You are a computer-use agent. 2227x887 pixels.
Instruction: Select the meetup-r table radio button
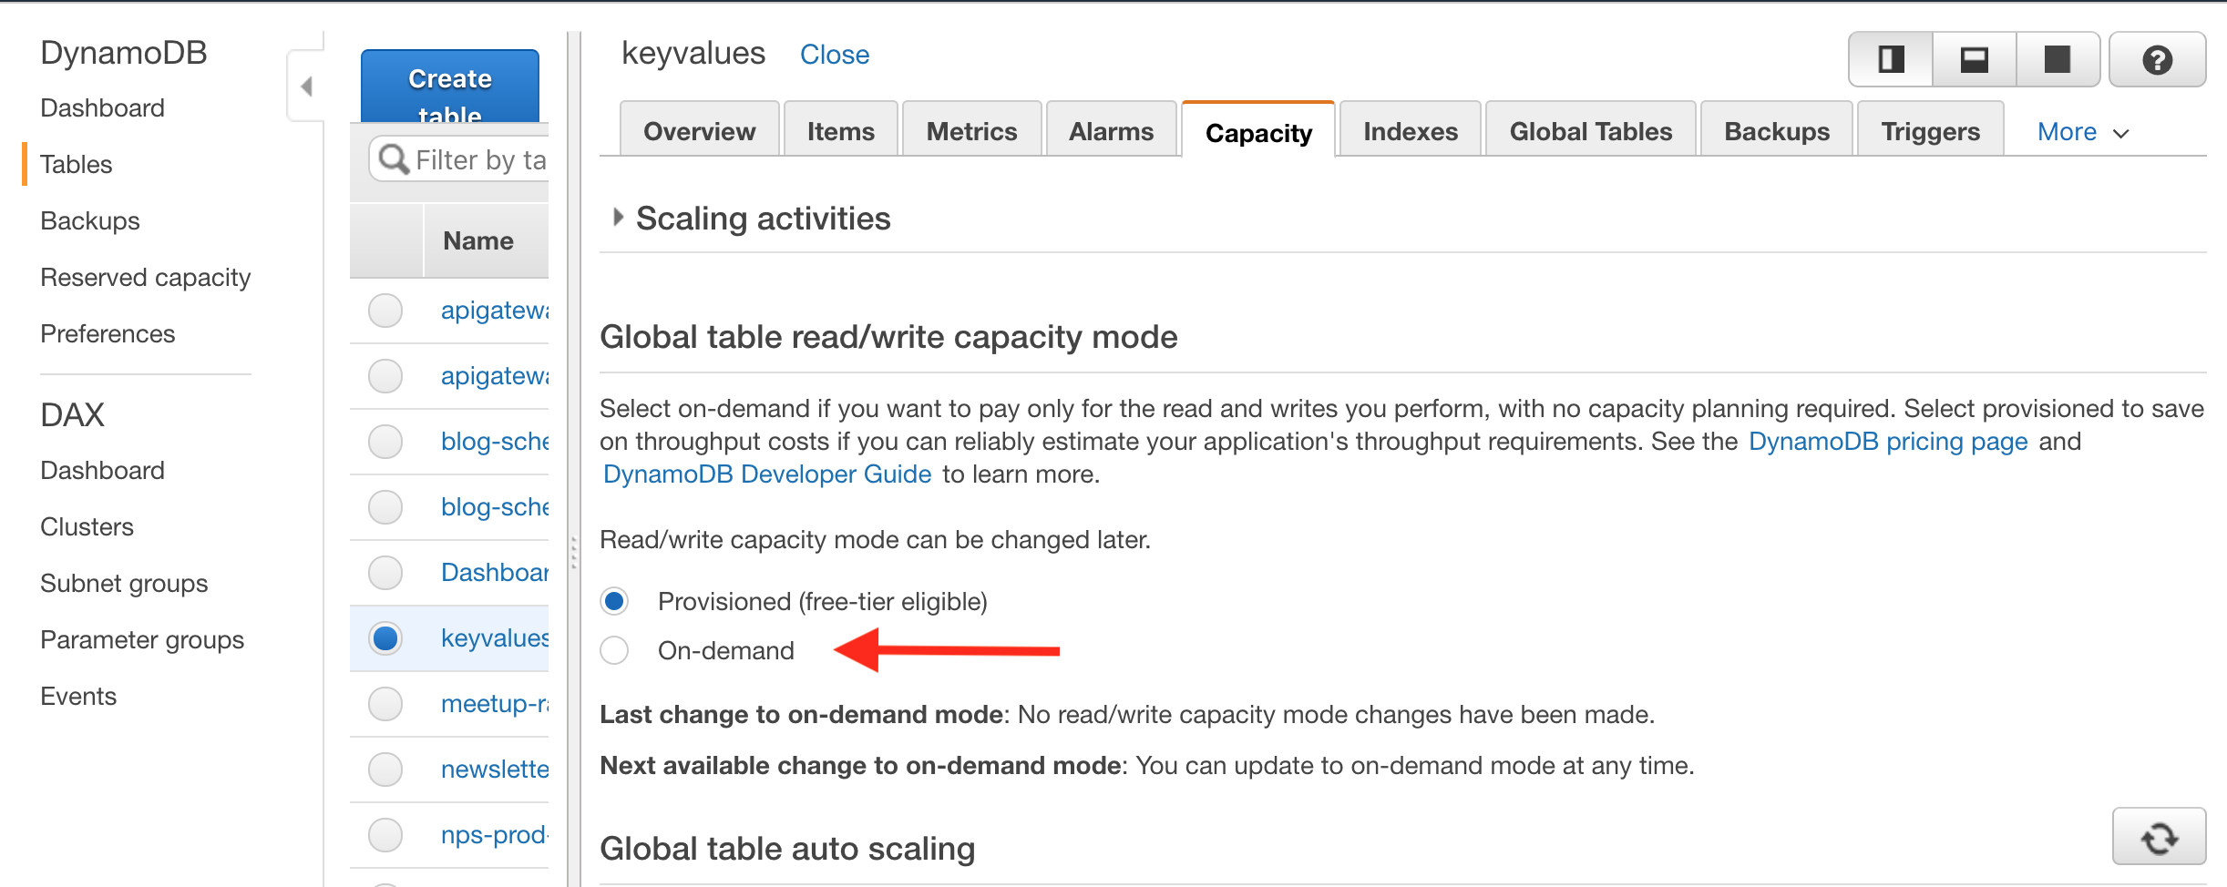point(385,704)
